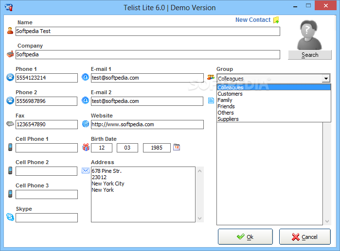Close the Telist Lite window

pos(325,5)
